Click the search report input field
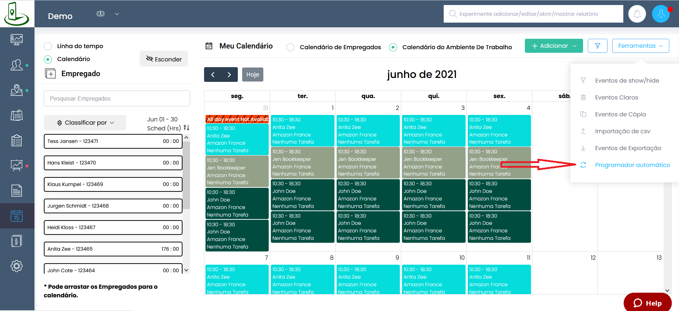679x311 pixels. tap(533, 14)
